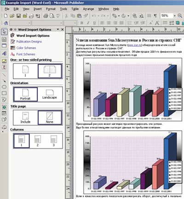Apply Italic formatting icon
The image size is (184, 199).
pos(88,23)
